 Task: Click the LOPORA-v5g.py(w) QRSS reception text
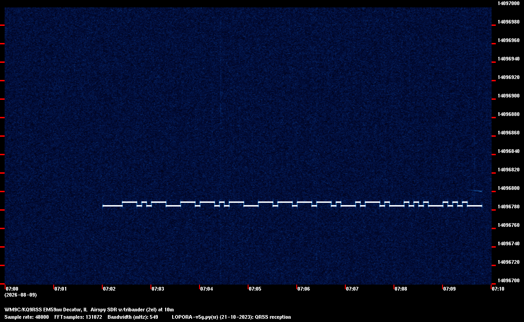coord(231,317)
